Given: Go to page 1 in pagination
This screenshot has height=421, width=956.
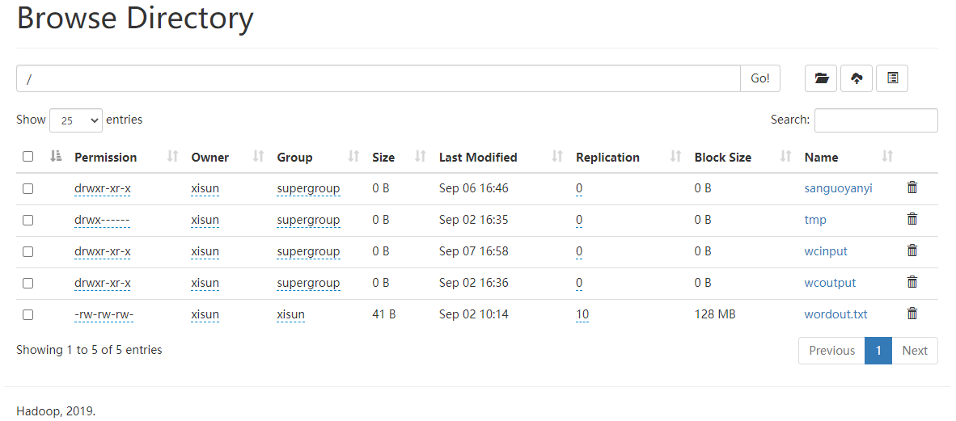Looking at the screenshot, I should pos(878,351).
